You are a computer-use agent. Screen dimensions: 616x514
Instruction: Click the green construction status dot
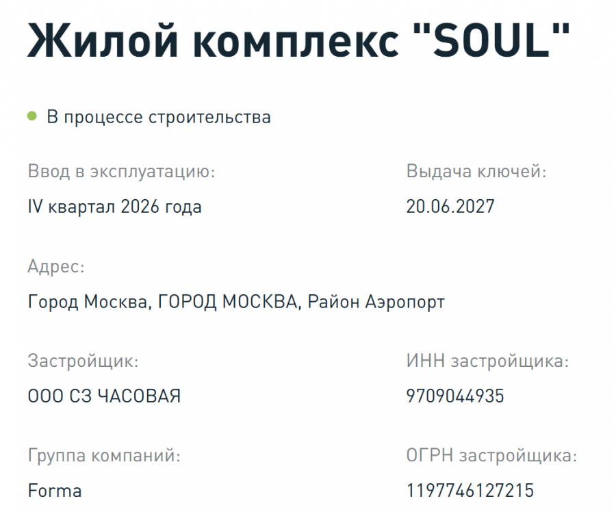coord(31,116)
